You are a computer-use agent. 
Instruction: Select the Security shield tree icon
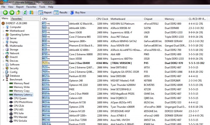(7, 68)
